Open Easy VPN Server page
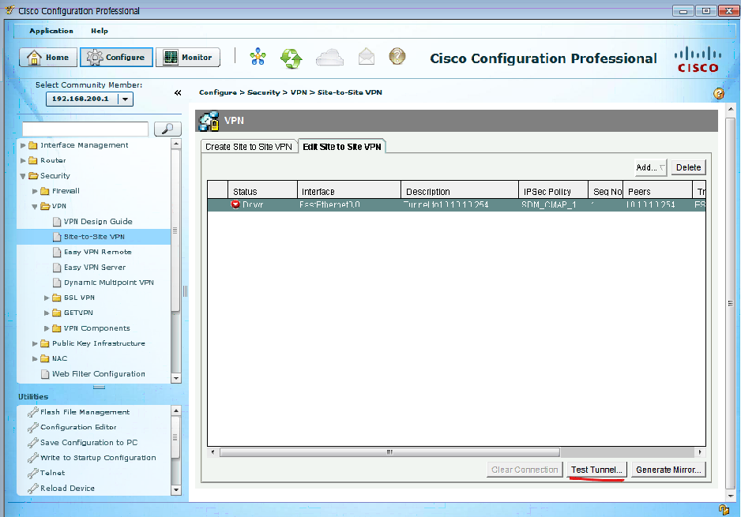Viewport: 741px width, 517px height. 95,268
